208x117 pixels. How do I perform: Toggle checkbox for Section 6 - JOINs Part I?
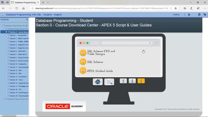(x=6, y=51)
